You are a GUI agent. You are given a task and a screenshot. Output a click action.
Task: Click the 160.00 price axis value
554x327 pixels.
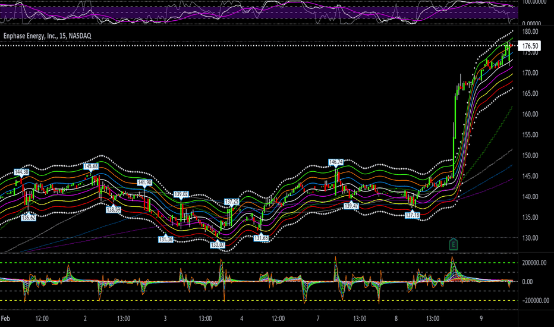[530, 114]
